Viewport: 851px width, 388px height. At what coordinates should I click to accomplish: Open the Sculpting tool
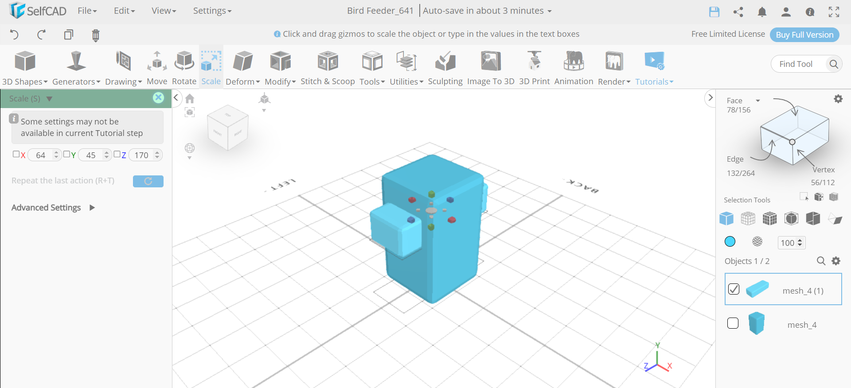[445, 67]
